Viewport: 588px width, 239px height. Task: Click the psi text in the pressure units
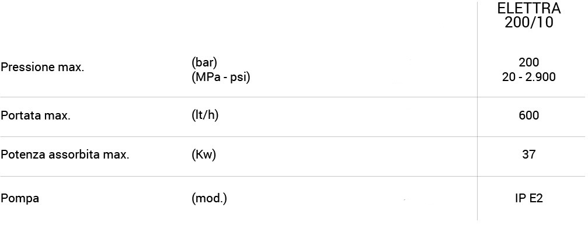(x=240, y=76)
